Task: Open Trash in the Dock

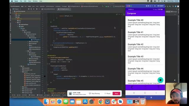Action: (x=142, y=102)
